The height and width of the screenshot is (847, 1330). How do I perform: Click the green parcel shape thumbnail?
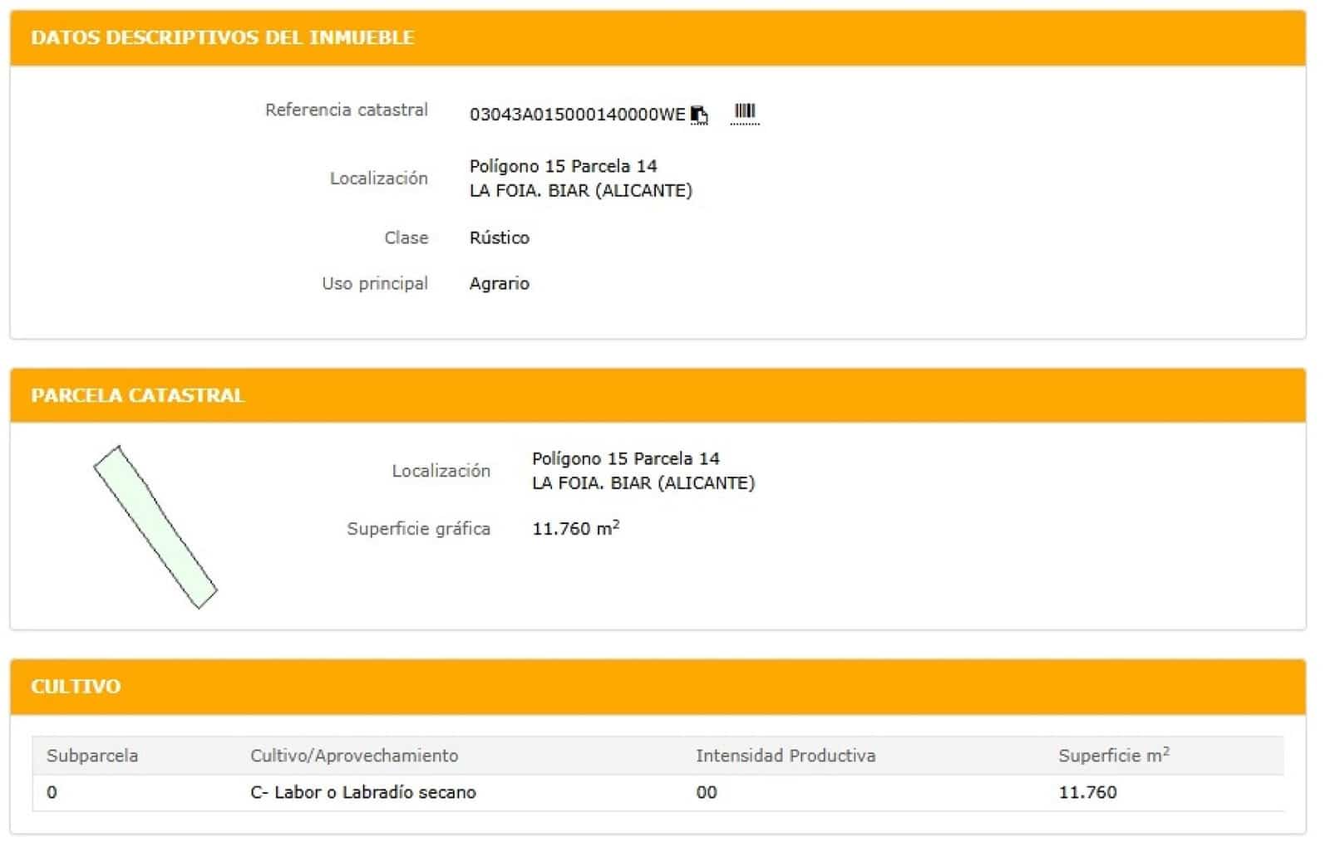coord(155,527)
